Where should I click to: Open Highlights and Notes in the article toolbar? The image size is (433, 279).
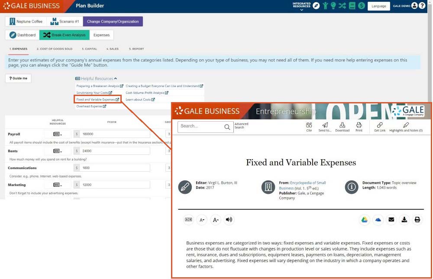[406, 127]
